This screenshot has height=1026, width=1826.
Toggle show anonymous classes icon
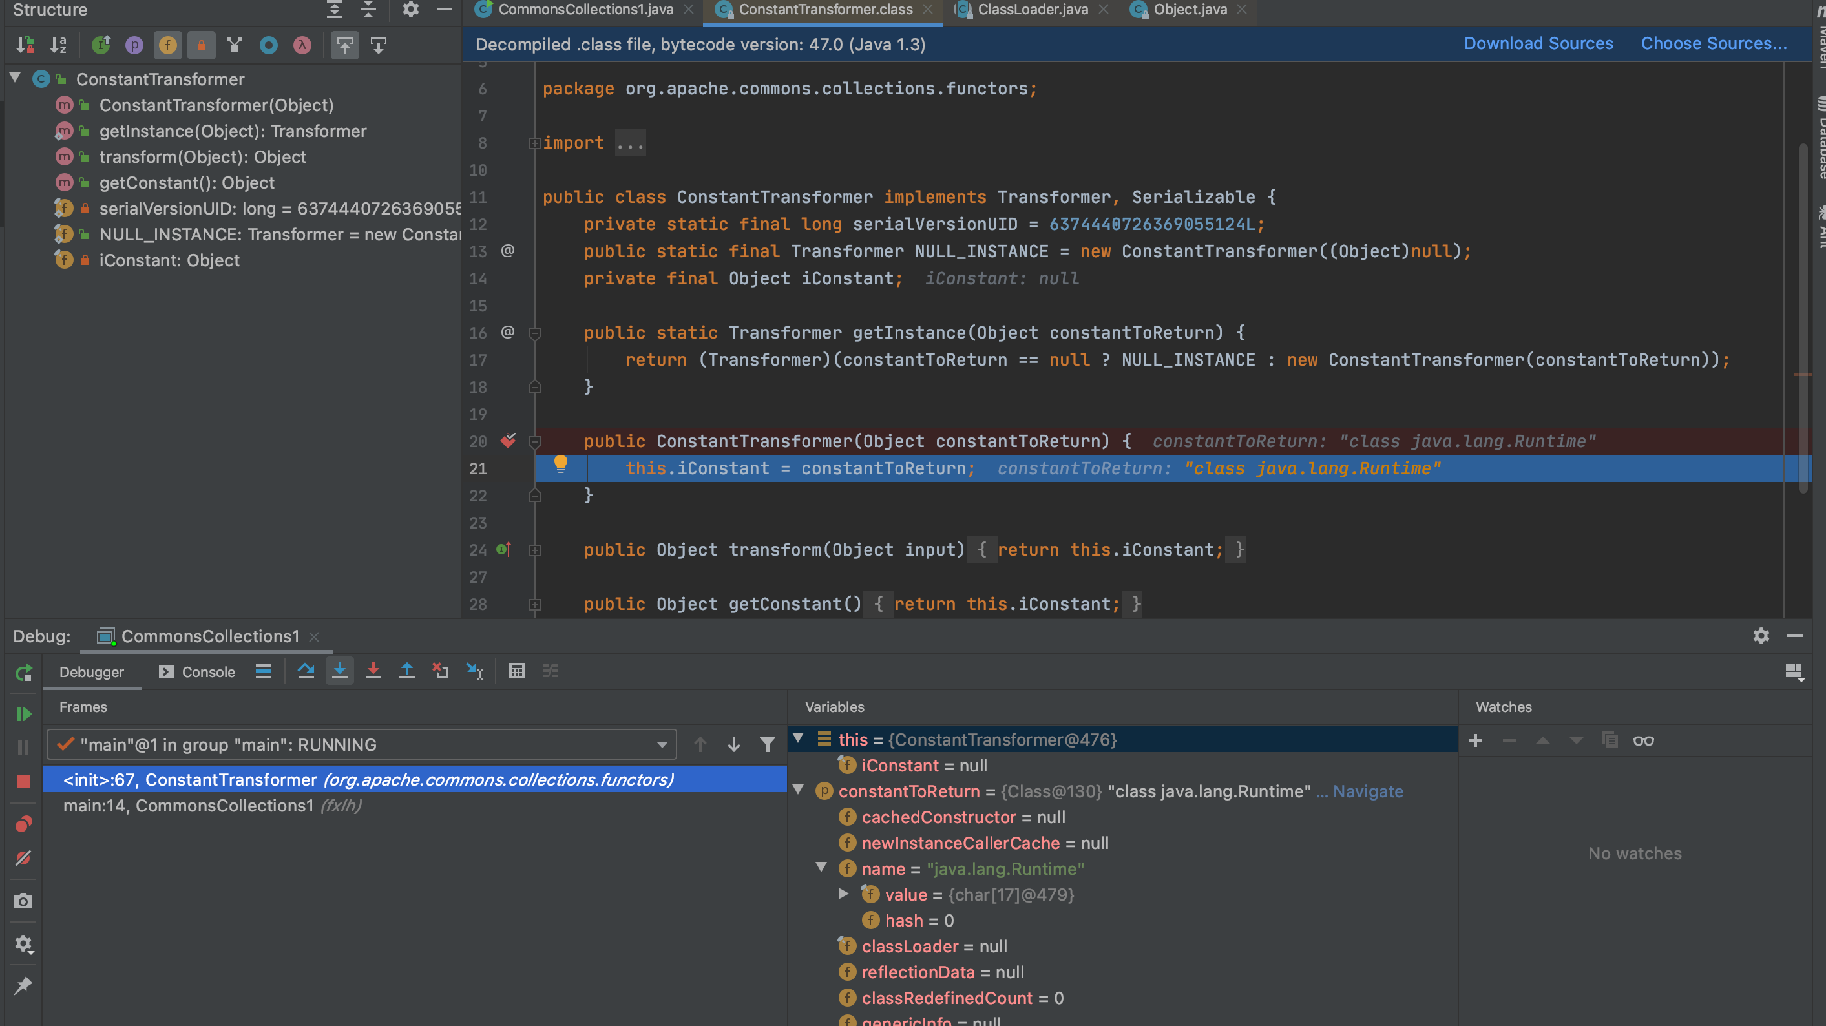click(x=268, y=45)
